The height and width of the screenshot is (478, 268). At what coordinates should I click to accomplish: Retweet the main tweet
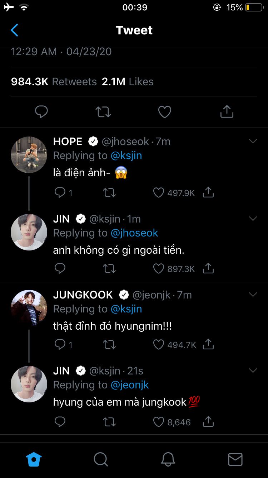pyautogui.click(x=103, y=112)
